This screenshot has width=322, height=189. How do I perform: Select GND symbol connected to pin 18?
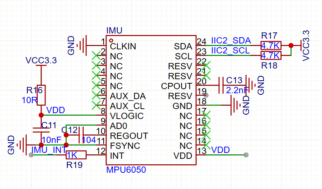pyautogui.click(x=236, y=105)
